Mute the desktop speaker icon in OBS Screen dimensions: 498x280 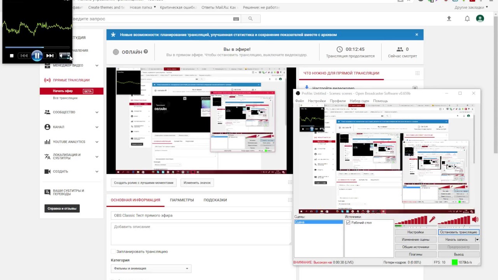click(x=475, y=220)
